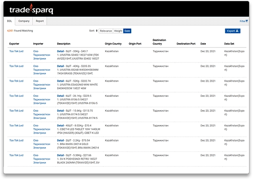Open Detail link for 5ШТ 15.6Kg $113.75 row
This screenshot has width=253, height=183.
click(x=61, y=111)
